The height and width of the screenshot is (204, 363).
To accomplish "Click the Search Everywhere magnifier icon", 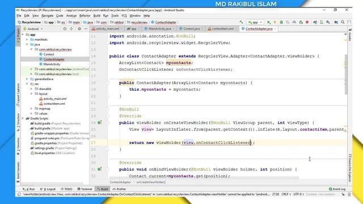I will [x=343, y=22].
